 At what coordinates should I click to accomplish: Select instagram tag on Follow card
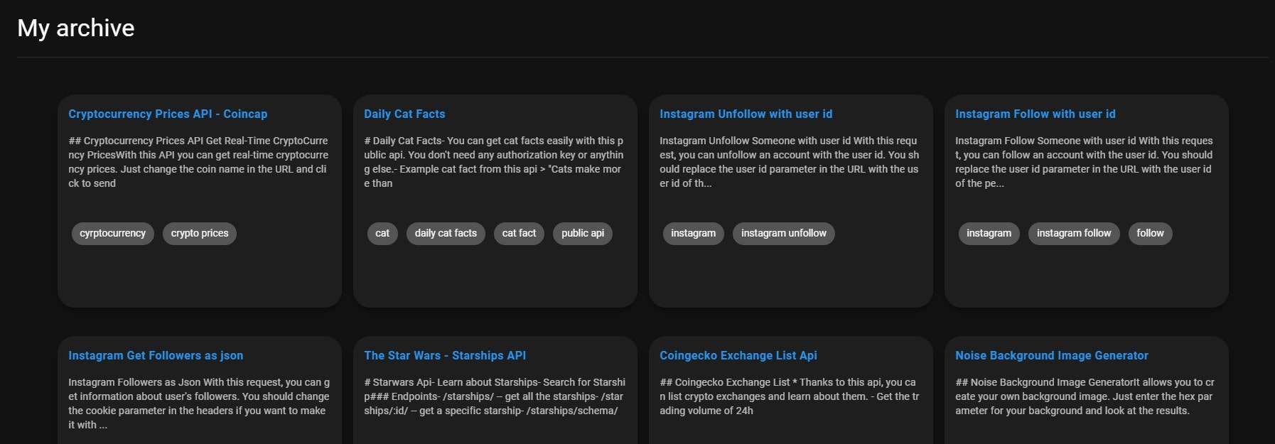click(x=989, y=233)
